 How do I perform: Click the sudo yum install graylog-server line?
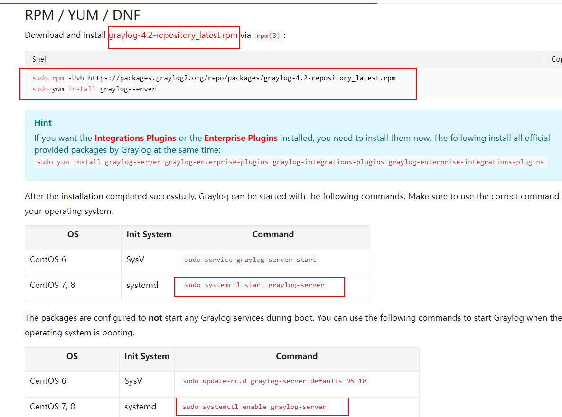coord(94,89)
